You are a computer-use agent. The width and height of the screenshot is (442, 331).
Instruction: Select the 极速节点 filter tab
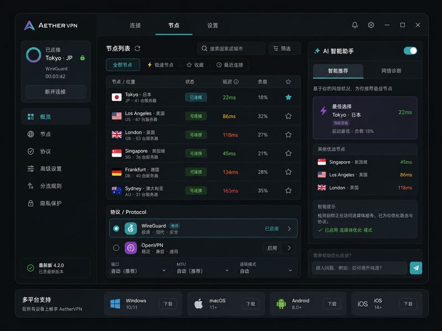coord(161,65)
